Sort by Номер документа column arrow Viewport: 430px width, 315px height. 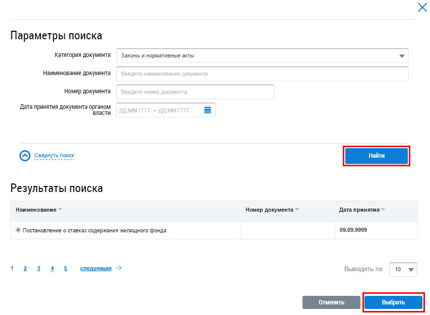pyautogui.click(x=297, y=210)
